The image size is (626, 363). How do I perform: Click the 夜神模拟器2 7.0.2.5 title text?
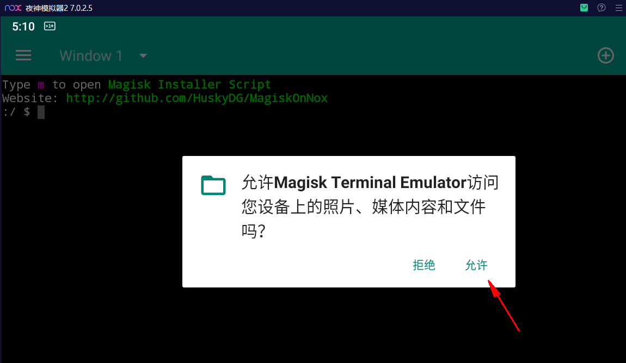tap(59, 8)
